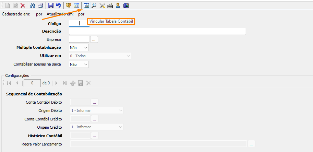Go to last record in Configurações navigator
Screen dimensions: 313x152
point(64,83)
